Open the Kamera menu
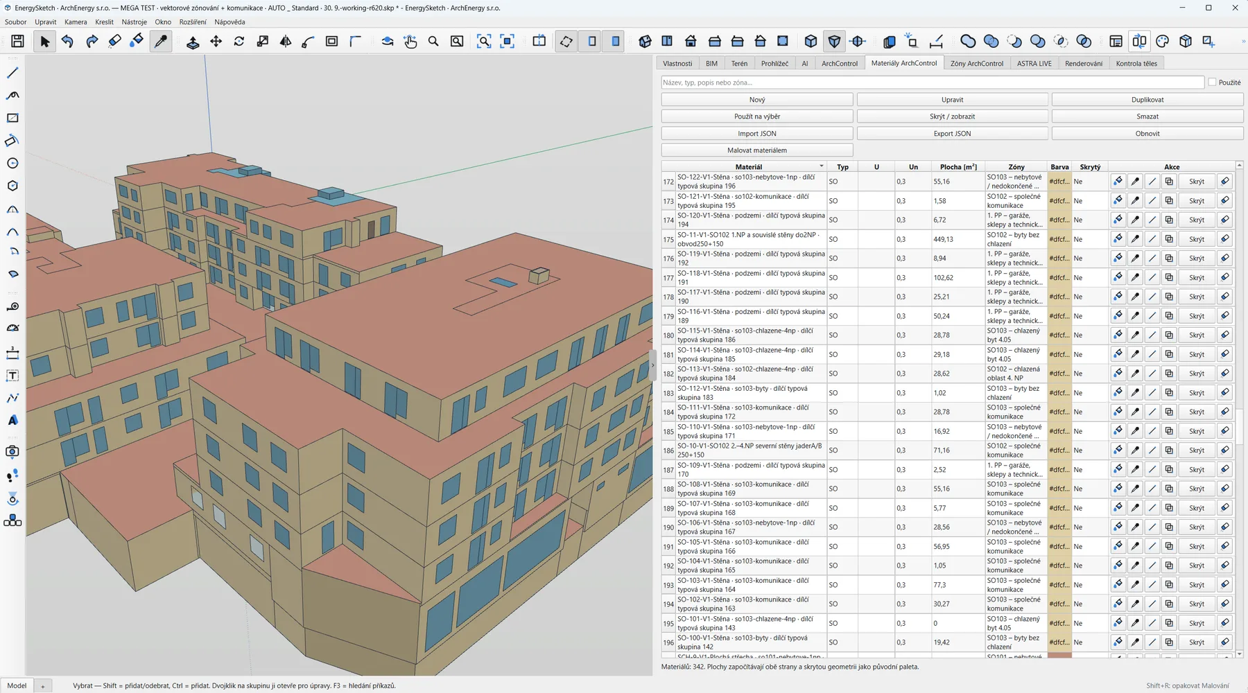 point(76,22)
